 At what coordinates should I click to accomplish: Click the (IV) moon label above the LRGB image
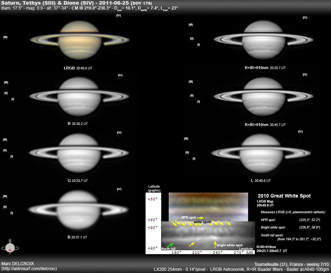tap(119, 15)
